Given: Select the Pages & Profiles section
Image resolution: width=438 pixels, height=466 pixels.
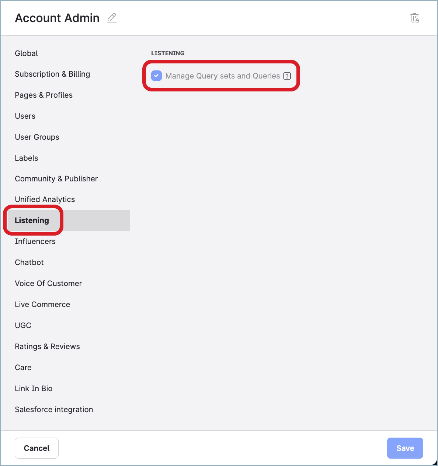Looking at the screenshot, I should click(44, 95).
